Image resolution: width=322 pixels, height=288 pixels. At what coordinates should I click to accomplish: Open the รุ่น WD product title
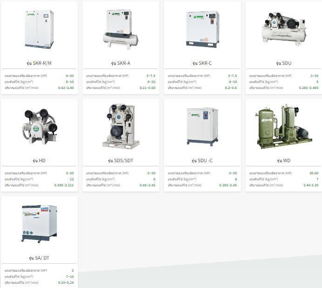pyautogui.click(x=284, y=161)
